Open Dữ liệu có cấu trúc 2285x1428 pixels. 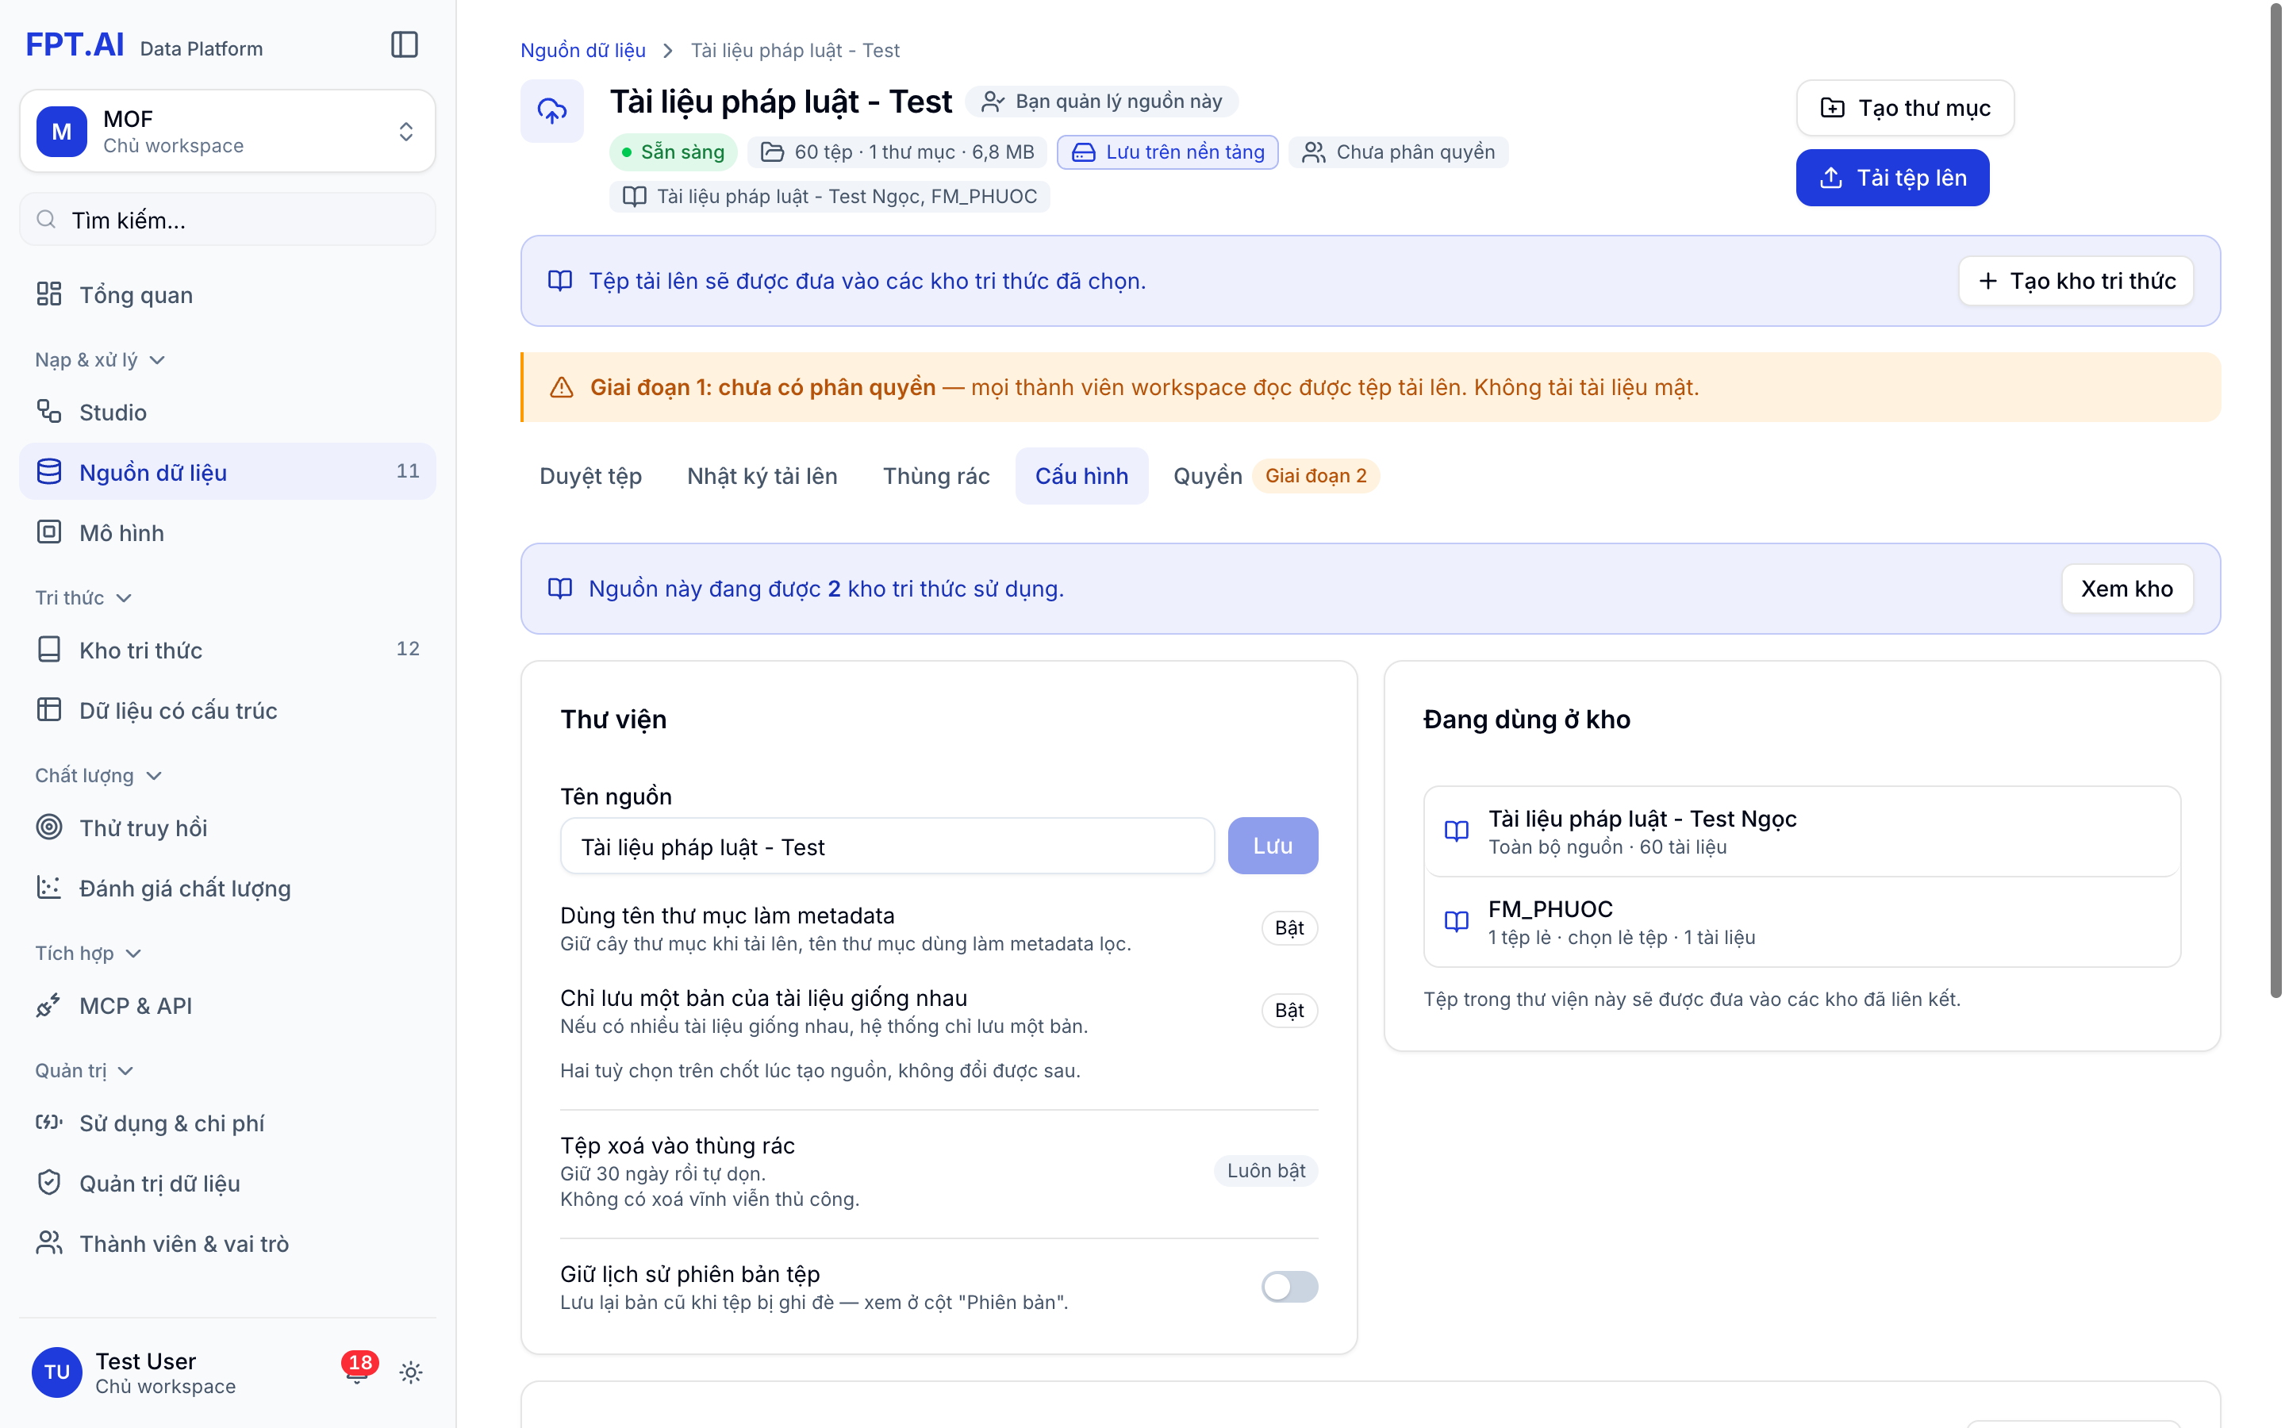[228, 710]
